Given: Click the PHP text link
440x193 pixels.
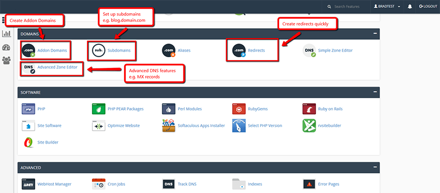Looking at the screenshot, I should [x=41, y=109].
